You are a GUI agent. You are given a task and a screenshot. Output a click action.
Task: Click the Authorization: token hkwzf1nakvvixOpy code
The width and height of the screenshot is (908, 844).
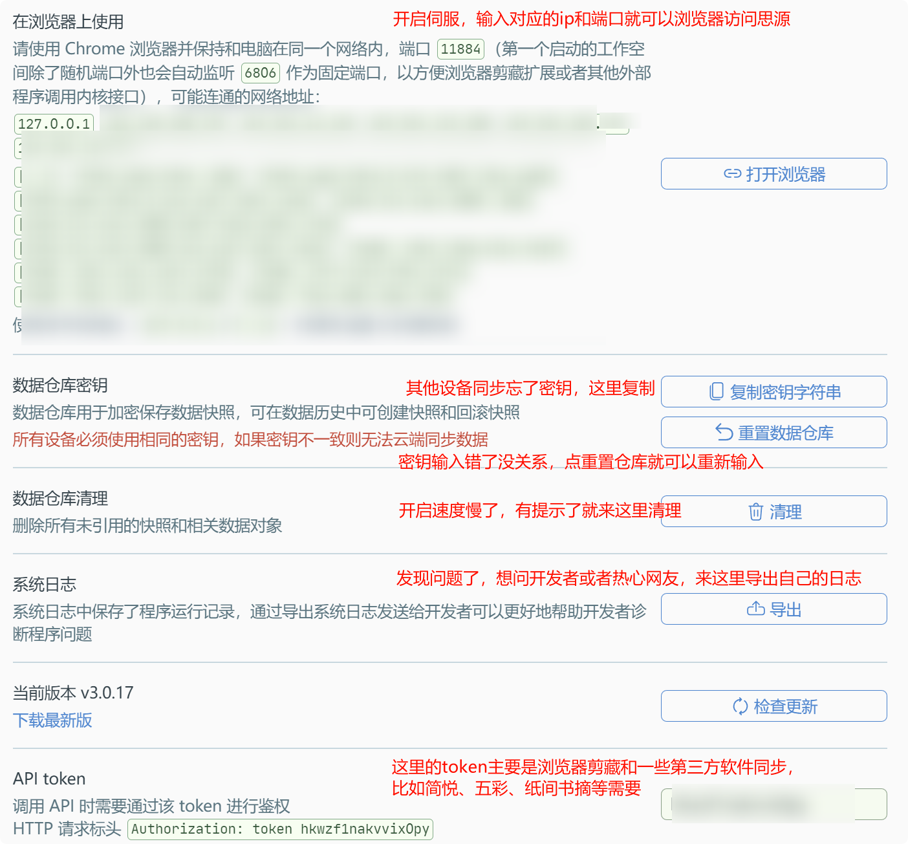coord(280,829)
